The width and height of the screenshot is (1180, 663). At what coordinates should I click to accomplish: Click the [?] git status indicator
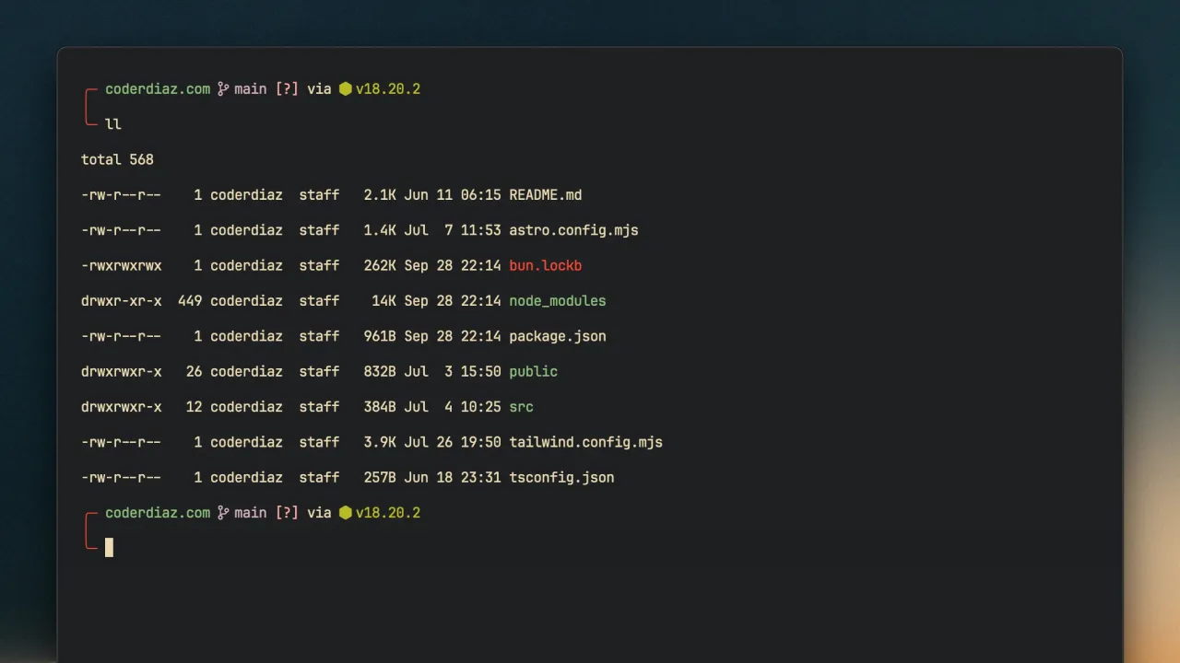(x=287, y=88)
